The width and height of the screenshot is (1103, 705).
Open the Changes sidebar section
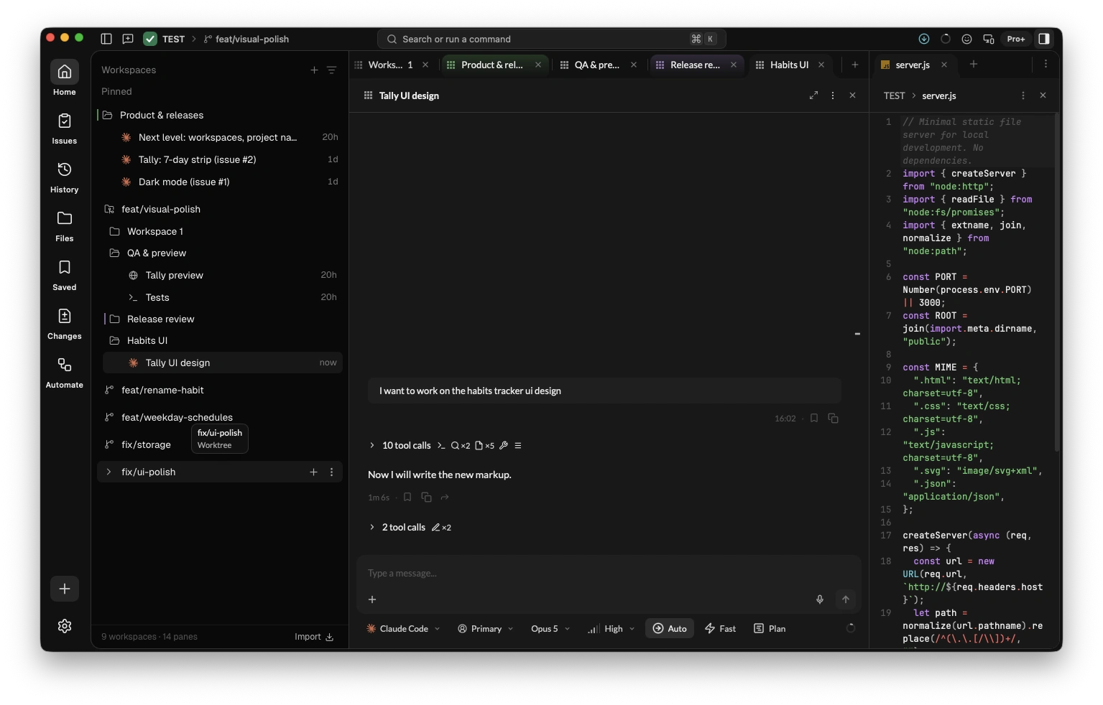coord(64,323)
